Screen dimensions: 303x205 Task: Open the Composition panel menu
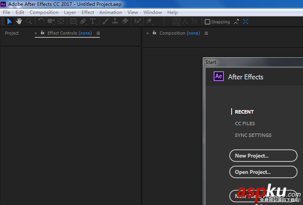206,33
